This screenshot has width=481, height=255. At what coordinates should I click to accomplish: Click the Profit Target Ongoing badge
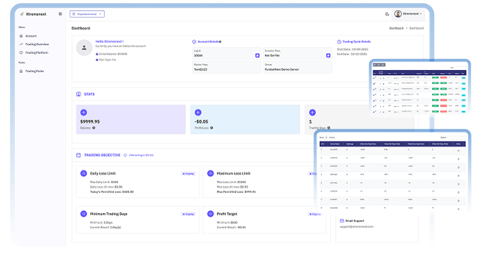pyautogui.click(x=315, y=214)
